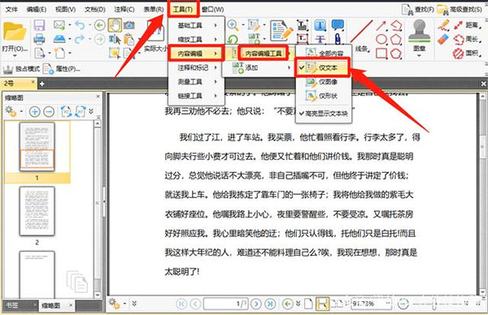Expand 注释和标记 submenu
This screenshot has height=315, width=488.
coord(196,67)
